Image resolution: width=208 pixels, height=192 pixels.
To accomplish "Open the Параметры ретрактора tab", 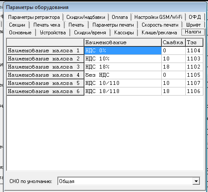I will [34, 17].
